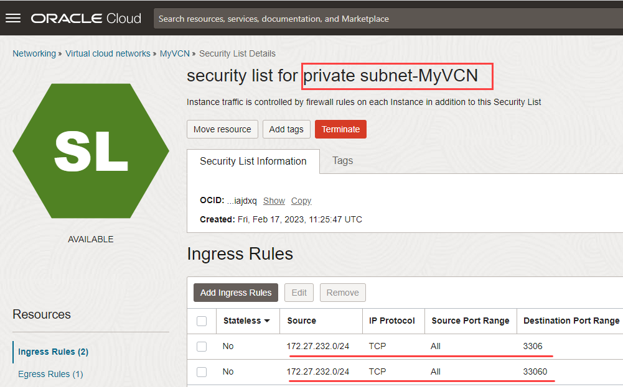Screen dimensions: 623x387
Task: Open the navigation hamburger menu
Action: pyautogui.click(x=12, y=18)
